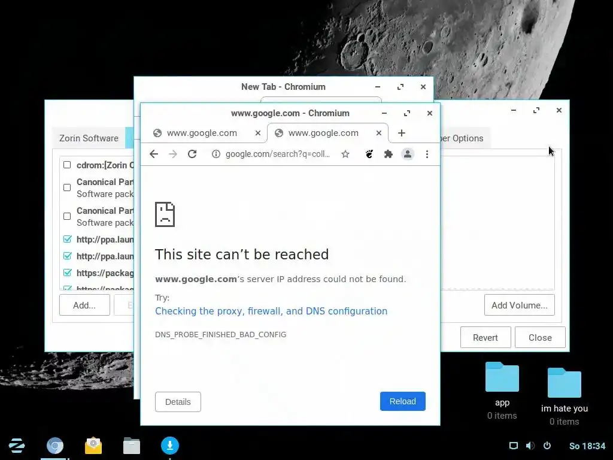Open the mail app in taskbar
Image resolution: width=613 pixels, height=460 pixels.
pyautogui.click(x=93, y=446)
